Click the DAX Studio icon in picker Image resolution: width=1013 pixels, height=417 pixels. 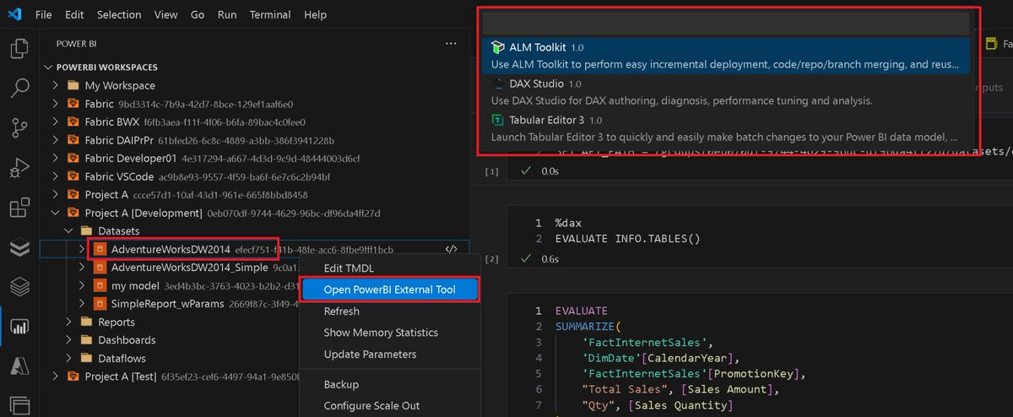pos(499,84)
